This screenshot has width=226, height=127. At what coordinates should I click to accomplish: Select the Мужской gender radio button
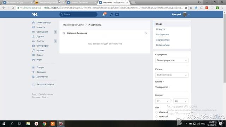[156, 116]
